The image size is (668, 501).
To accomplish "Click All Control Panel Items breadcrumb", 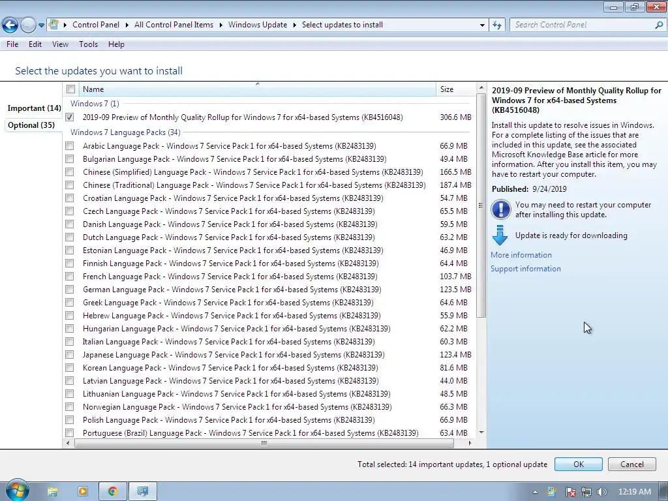I will click(174, 25).
